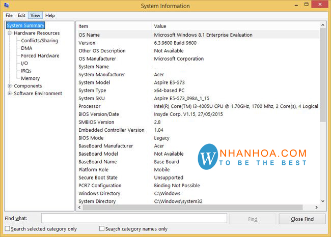Select the System Type row

[x=199, y=91]
